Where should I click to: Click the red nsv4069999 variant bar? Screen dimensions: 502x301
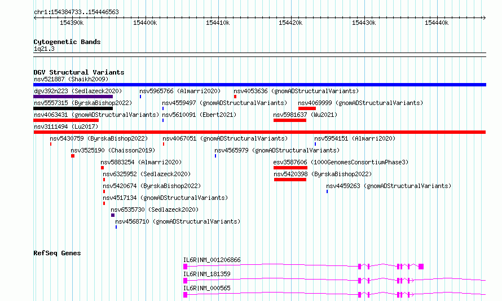pyautogui.click(x=307, y=108)
